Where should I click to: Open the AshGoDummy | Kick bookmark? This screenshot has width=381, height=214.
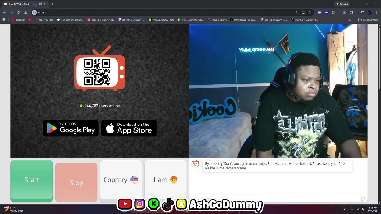[161, 20]
